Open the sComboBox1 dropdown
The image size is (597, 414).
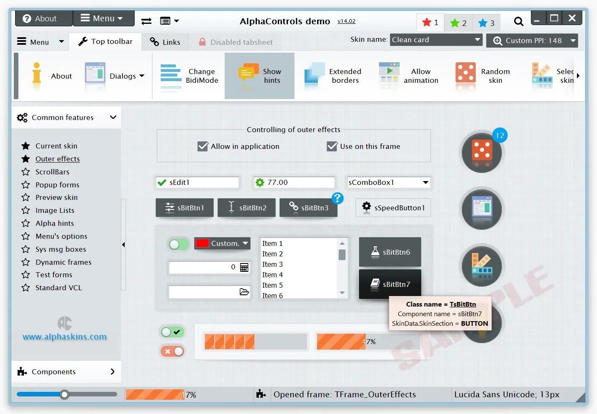coord(425,182)
